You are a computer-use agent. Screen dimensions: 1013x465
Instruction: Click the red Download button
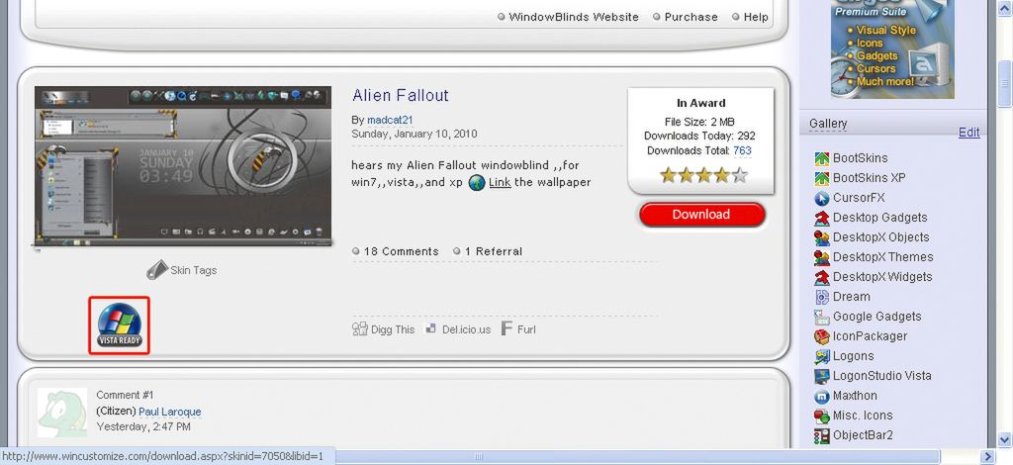pyautogui.click(x=701, y=215)
